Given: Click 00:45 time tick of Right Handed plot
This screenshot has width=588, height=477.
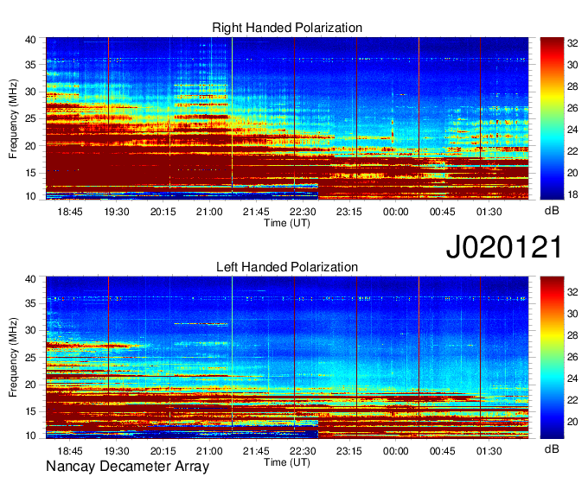Looking at the screenshot, I should 443,212.
